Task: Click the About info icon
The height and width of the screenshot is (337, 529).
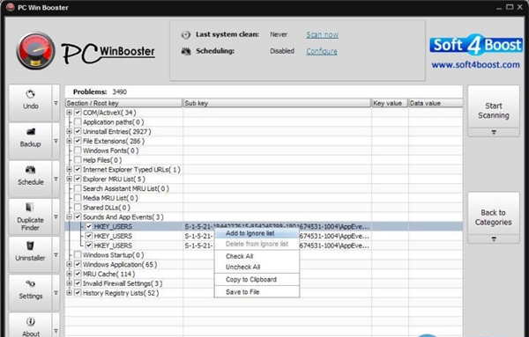Action: coord(30,322)
